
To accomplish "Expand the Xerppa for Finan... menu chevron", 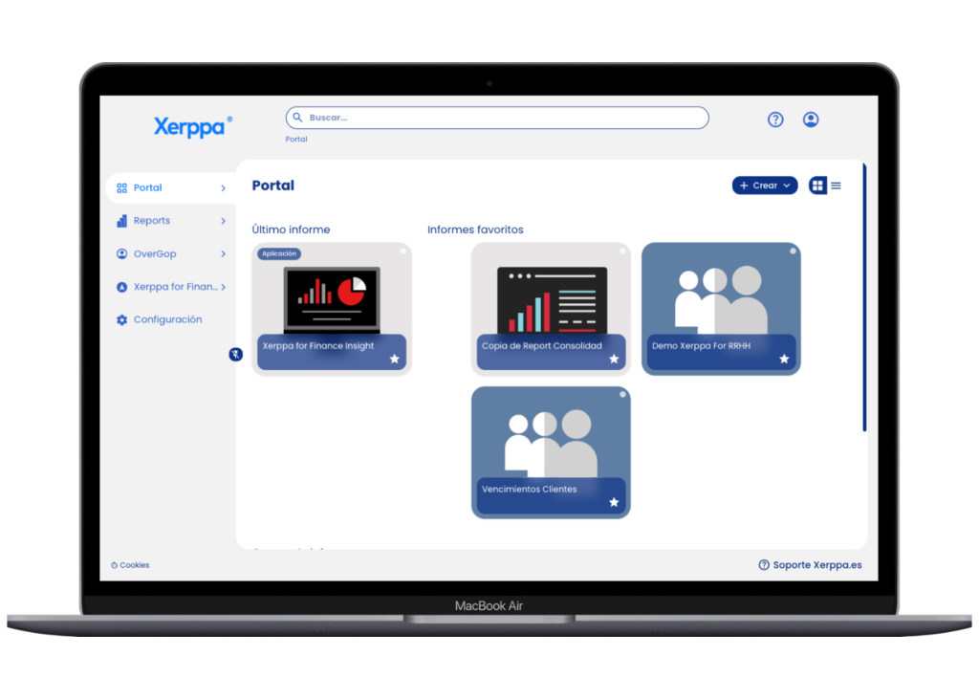I will [x=223, y=287].
